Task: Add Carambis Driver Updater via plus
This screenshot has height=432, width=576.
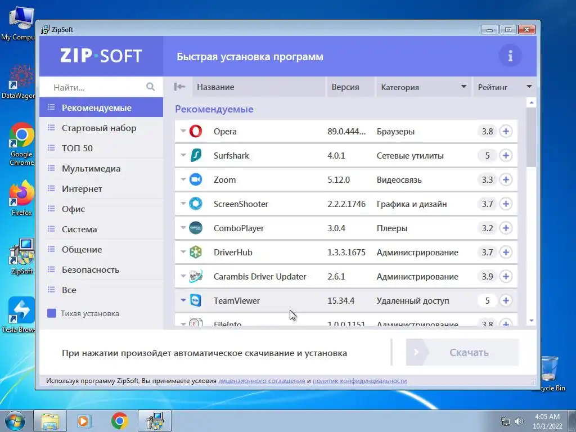Action: click(506, 276)
